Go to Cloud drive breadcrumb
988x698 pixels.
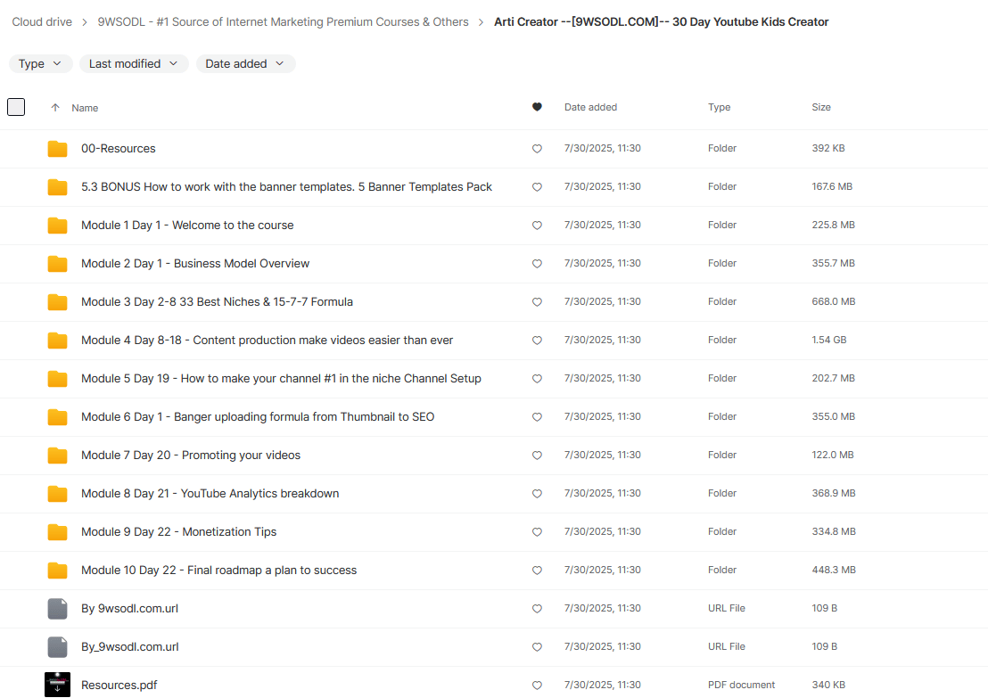tap(43, 21)
